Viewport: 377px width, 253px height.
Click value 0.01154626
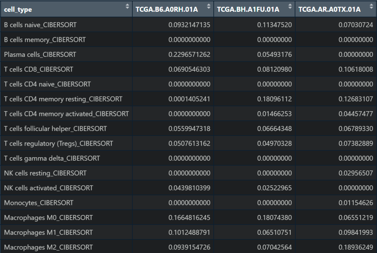(x=356, y=203)
